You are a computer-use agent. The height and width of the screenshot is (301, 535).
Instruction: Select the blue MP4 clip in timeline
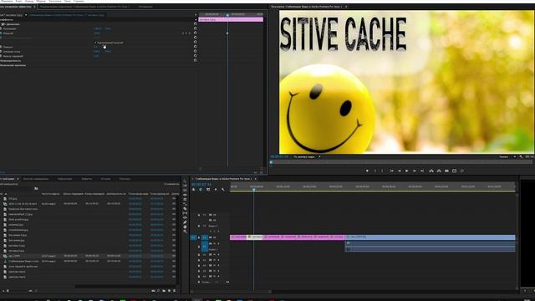click(x=430, y=237)
